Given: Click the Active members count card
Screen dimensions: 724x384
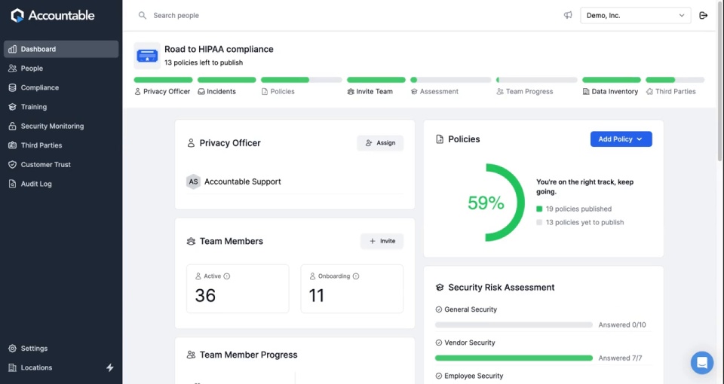Looking at the screenshot, I should click(x=238, y=288).
